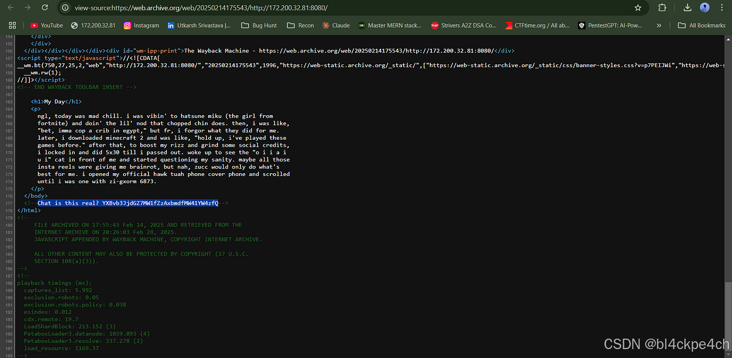Image resolution: width=732 pixels, height=358 pixels.
Task: Open the Instagram bookmark
Action: pos(141,25)
